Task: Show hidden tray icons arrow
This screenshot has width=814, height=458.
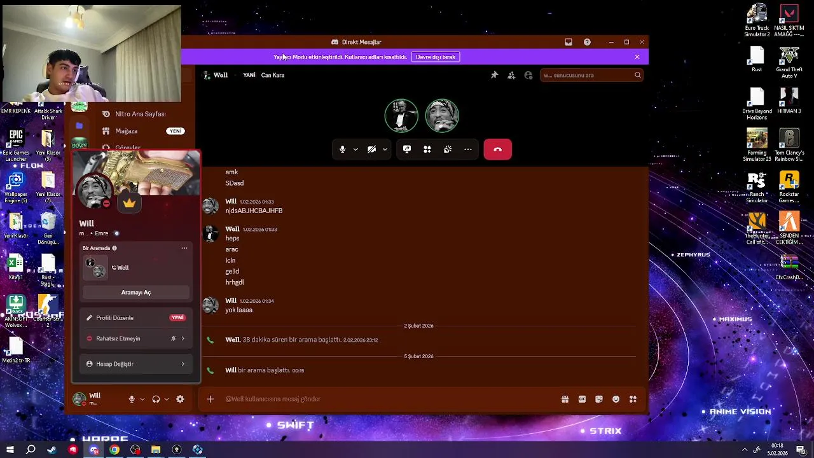Action: coord(745,450)
